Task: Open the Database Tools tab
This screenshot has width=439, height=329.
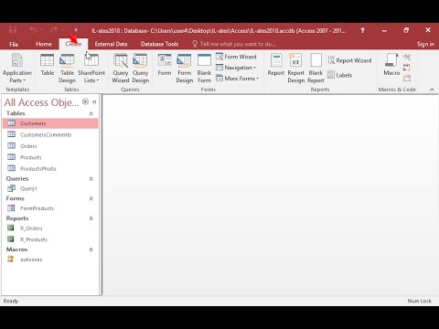Action: (159, 44)
